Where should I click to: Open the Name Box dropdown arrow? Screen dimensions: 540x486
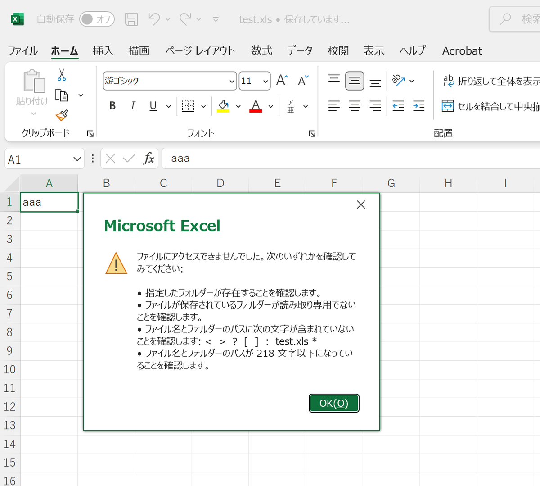coord(77,159)
